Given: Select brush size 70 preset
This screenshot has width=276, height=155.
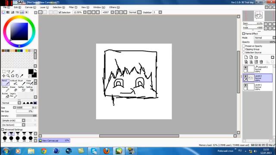Looking at the screenshot, I should pyautogui.click(x=11, y=139).
